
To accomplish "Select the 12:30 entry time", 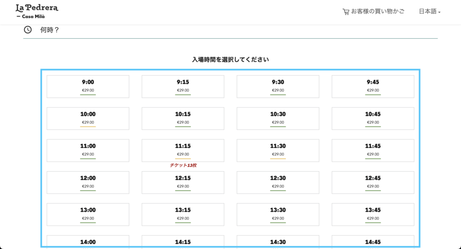I will [x=278, y=182].
